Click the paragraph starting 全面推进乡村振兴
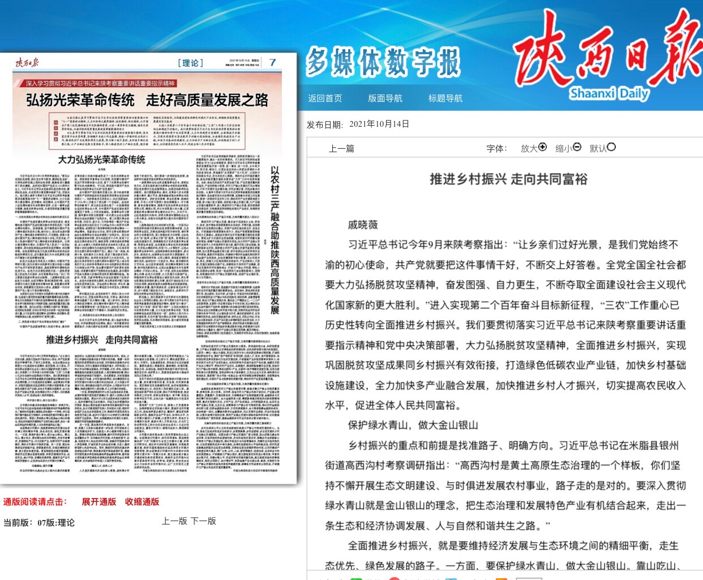Image resolution: width=703 pixels, height=580 pixels. [x=505, y=556]
